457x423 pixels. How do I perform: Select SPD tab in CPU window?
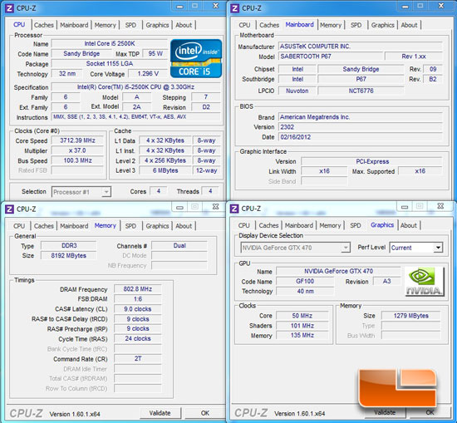[130, 25]
